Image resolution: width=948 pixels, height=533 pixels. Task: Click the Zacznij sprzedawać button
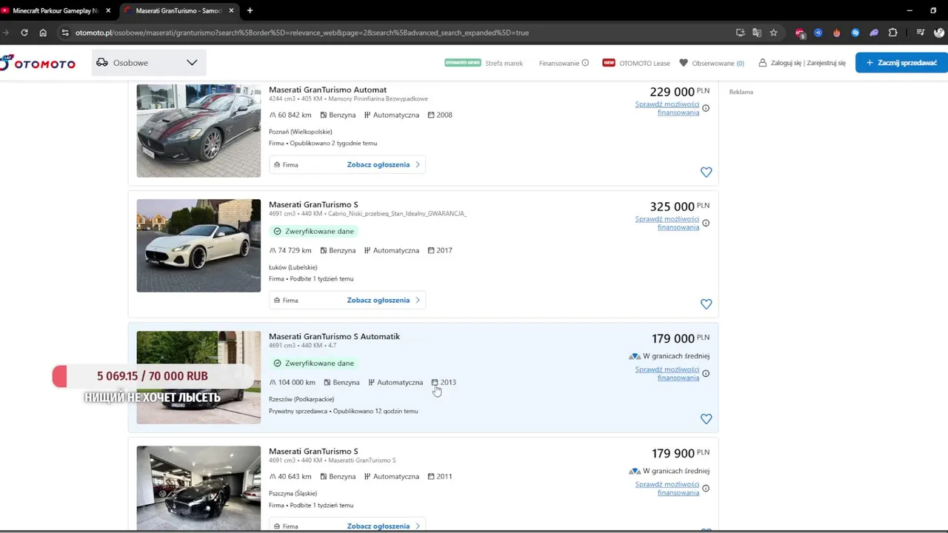(x=901, y=63)
